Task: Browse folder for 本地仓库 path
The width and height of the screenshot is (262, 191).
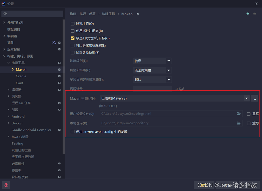Action: coord(239,123)
